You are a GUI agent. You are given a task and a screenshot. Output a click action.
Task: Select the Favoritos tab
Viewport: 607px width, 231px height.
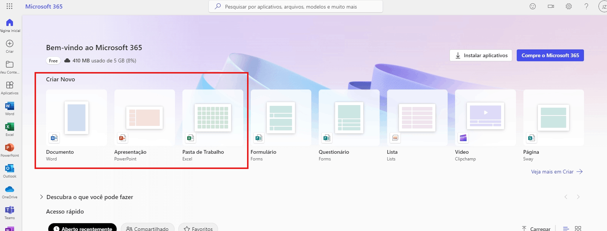198,228
